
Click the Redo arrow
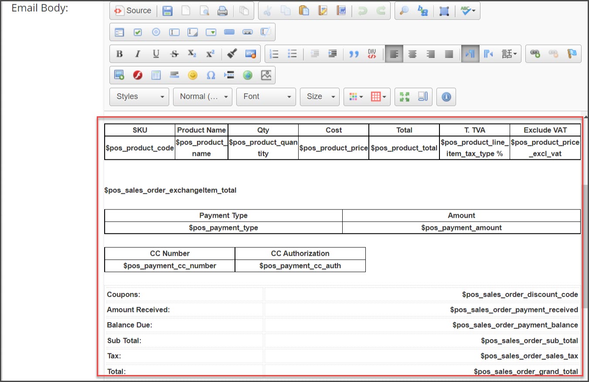381,11
